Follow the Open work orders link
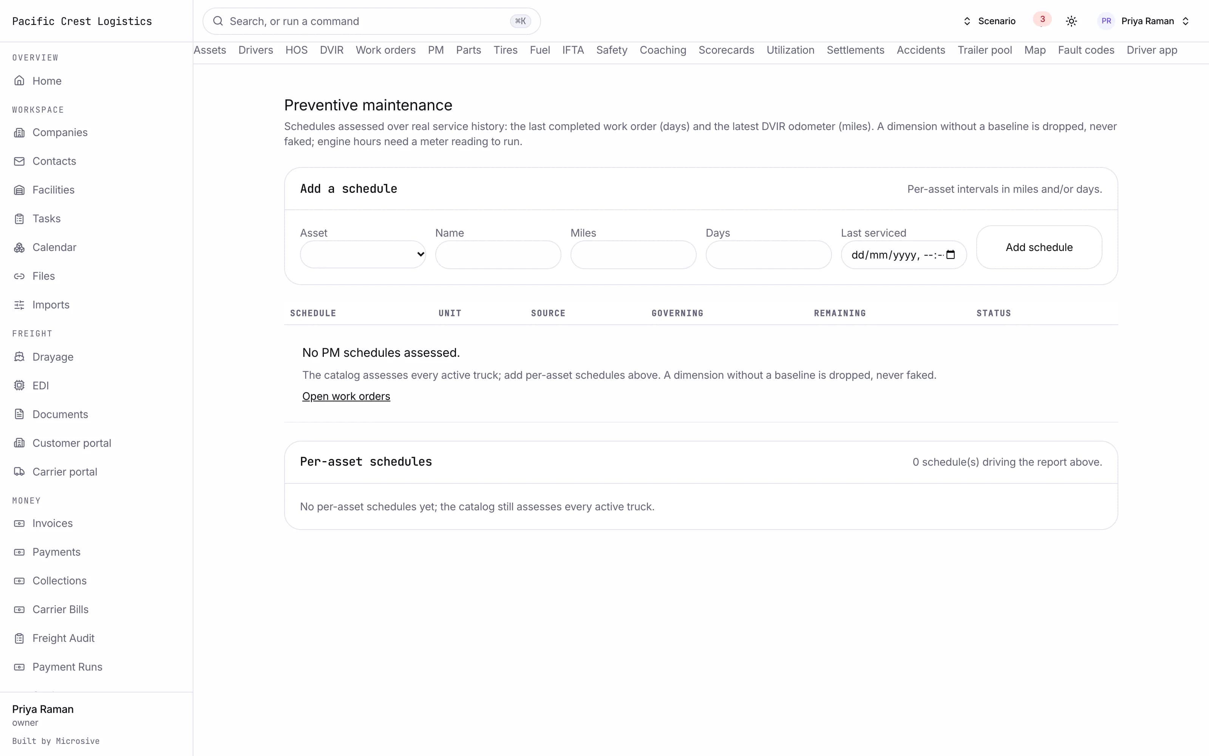Image resolution: width=1209 pixels, height=756 pixels. click(x=346, y=396)
